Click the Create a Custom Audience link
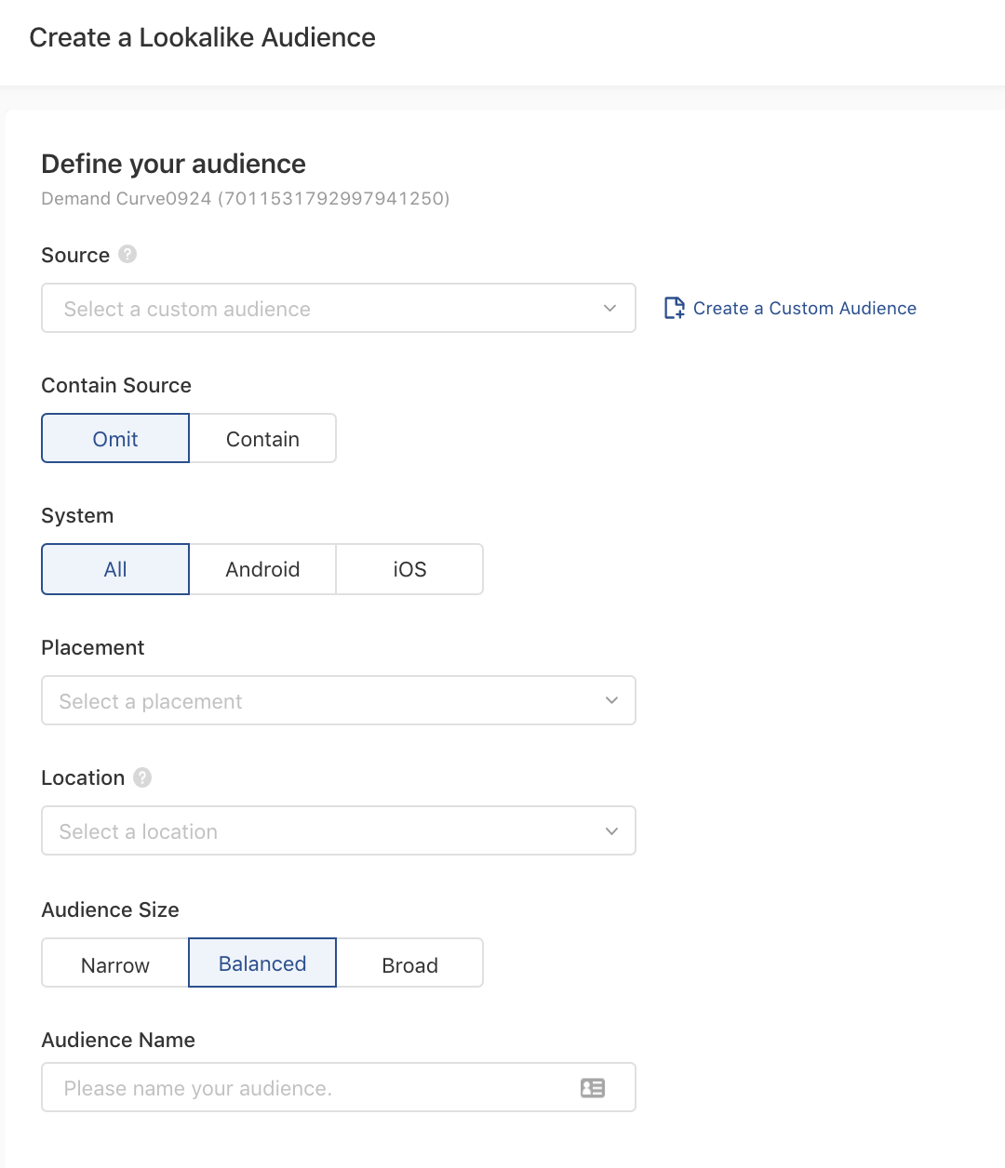Image resolution: width=1005 pixels, height=1168 pixels. pyautogui.click(x=804, y=309)
